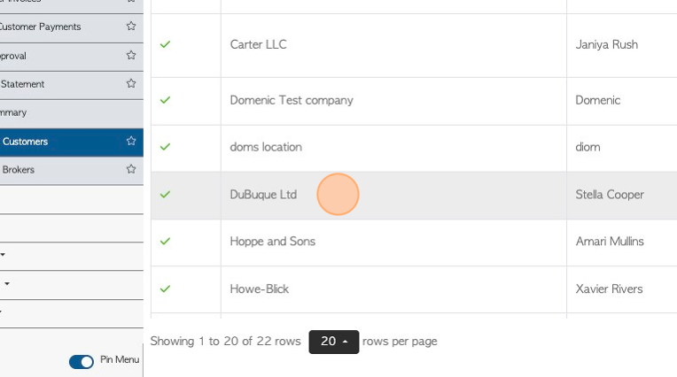Click green checkmark beside DuBuque Ltd
Screen dimensions: 677x377
click(x=165, y=195)
